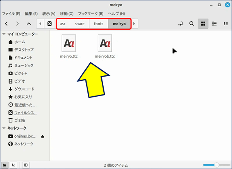Open the ファイル (F) menu
This screenshot has height=169, width=232.
(11, 14)
